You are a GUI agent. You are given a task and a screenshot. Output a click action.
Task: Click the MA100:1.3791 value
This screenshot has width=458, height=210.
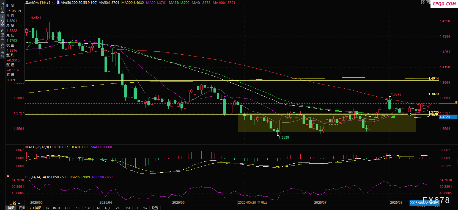(224, 3)
